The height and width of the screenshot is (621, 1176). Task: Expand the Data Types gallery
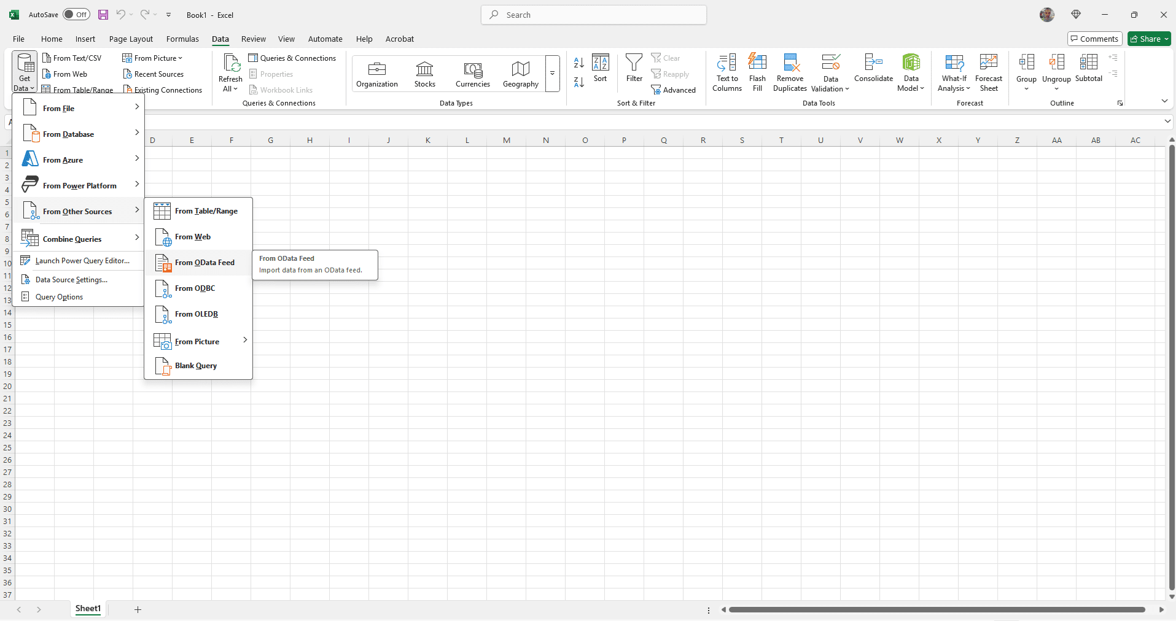pyautogui.click(x=552, y=74)
